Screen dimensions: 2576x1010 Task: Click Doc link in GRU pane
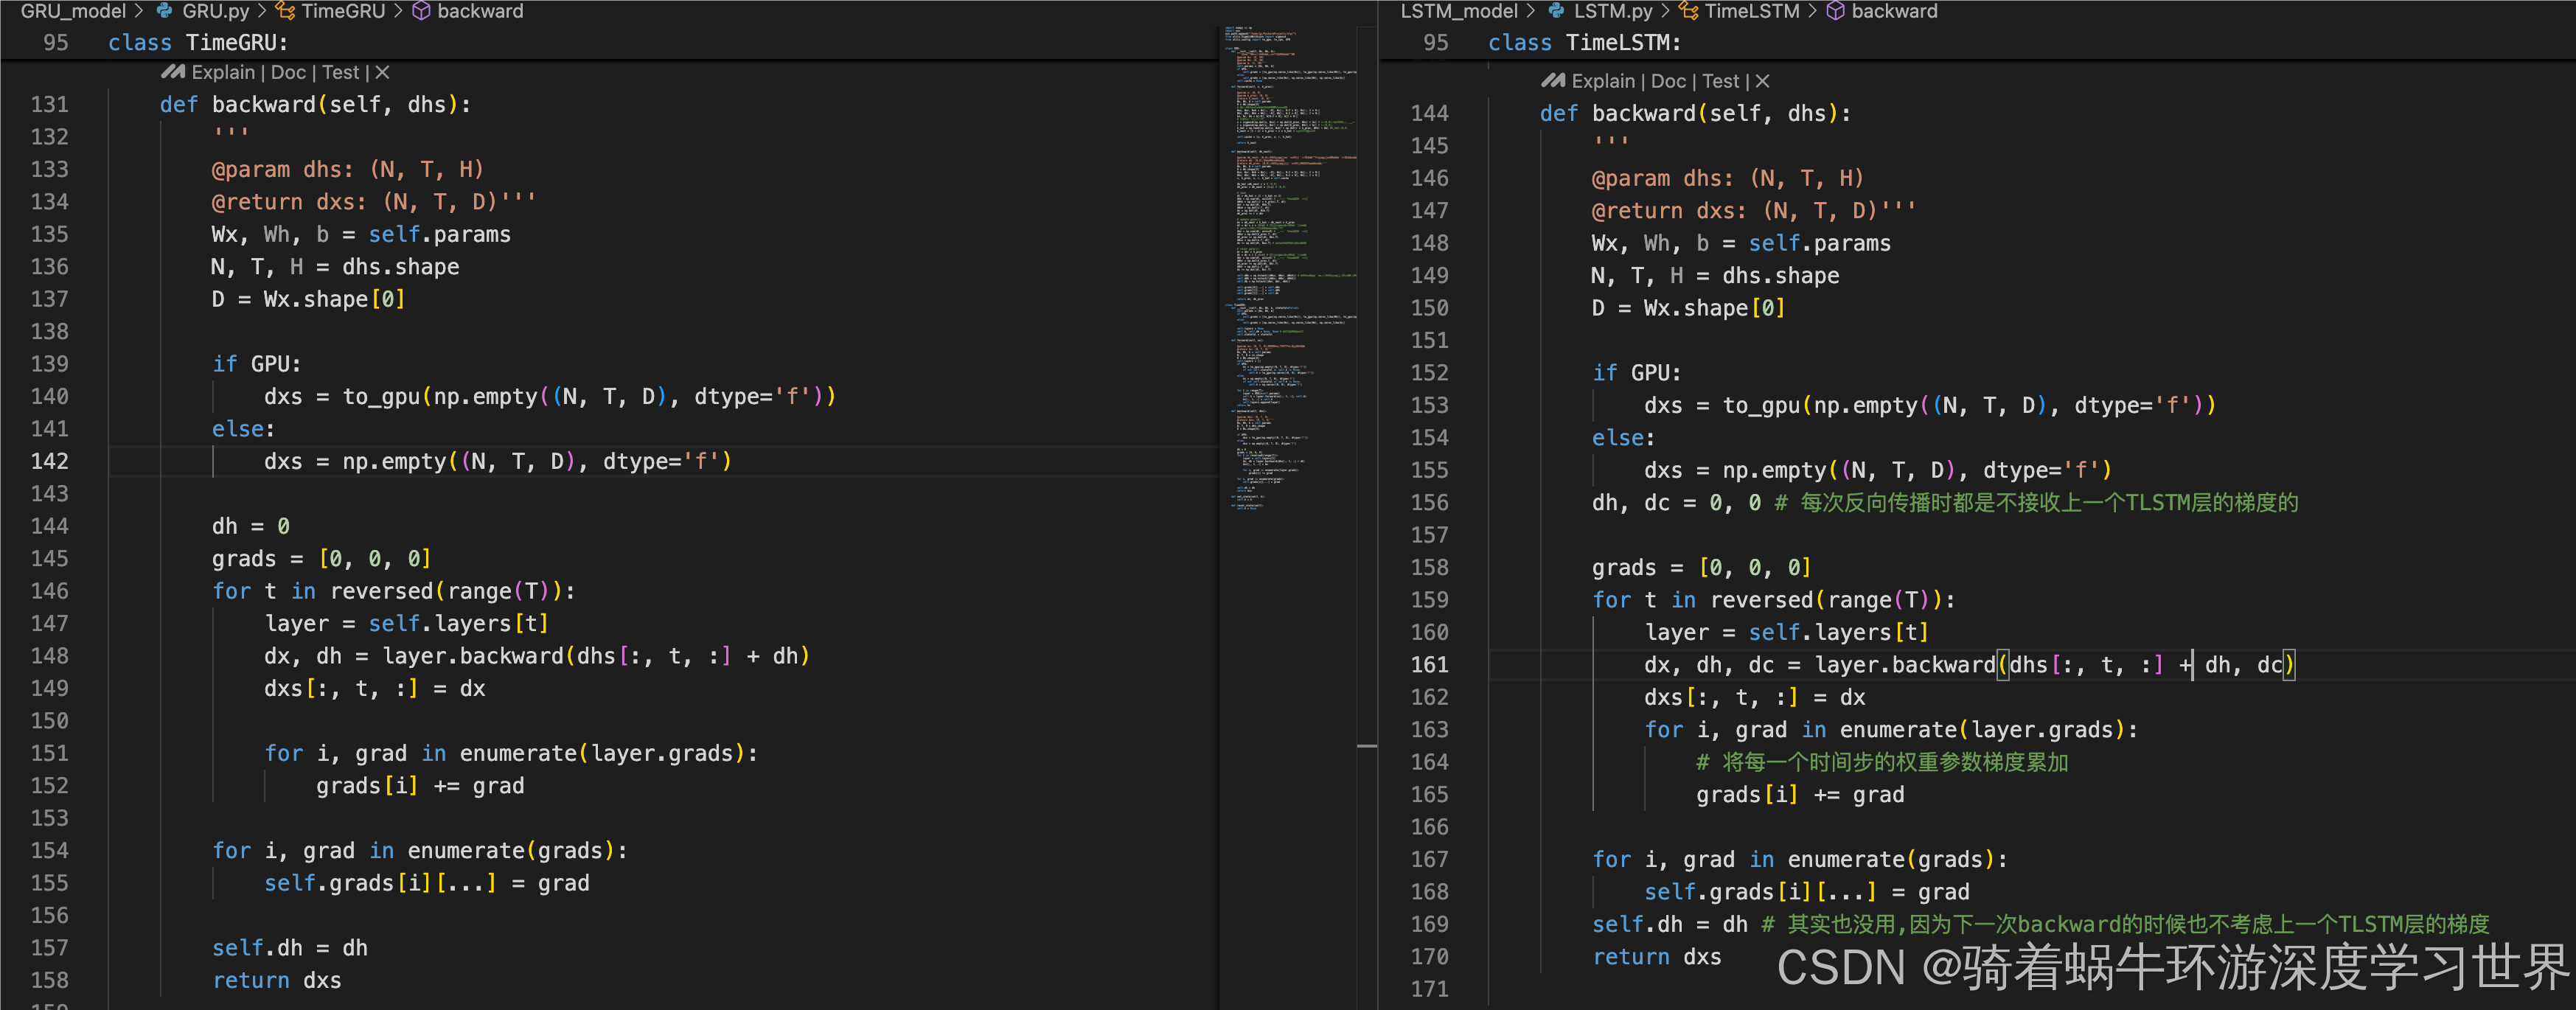288,73
